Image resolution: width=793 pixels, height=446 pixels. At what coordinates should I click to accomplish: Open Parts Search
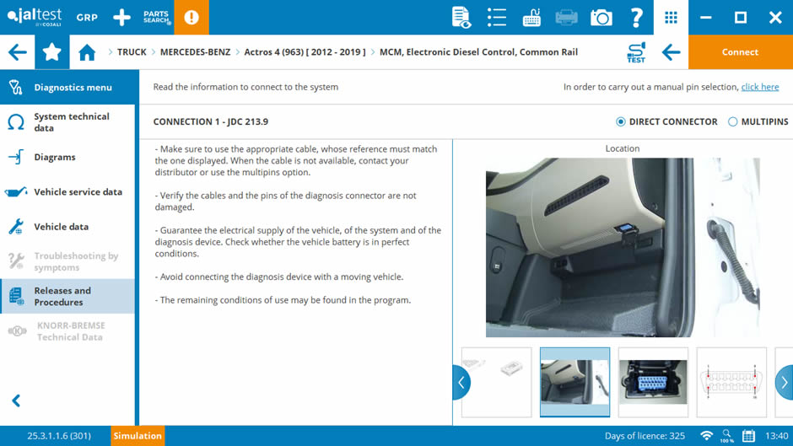pos(157,17)
